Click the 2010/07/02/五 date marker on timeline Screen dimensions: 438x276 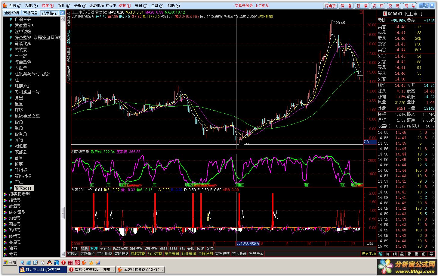(248, 243)
